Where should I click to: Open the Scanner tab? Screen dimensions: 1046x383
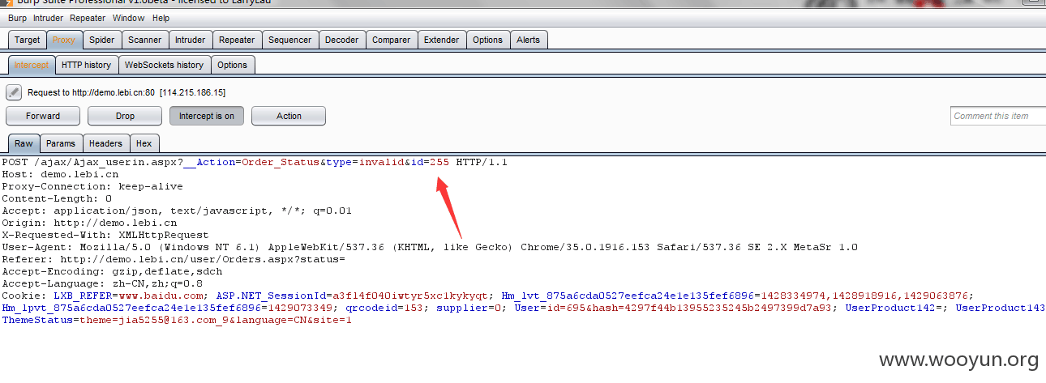[x=145, y=40]
